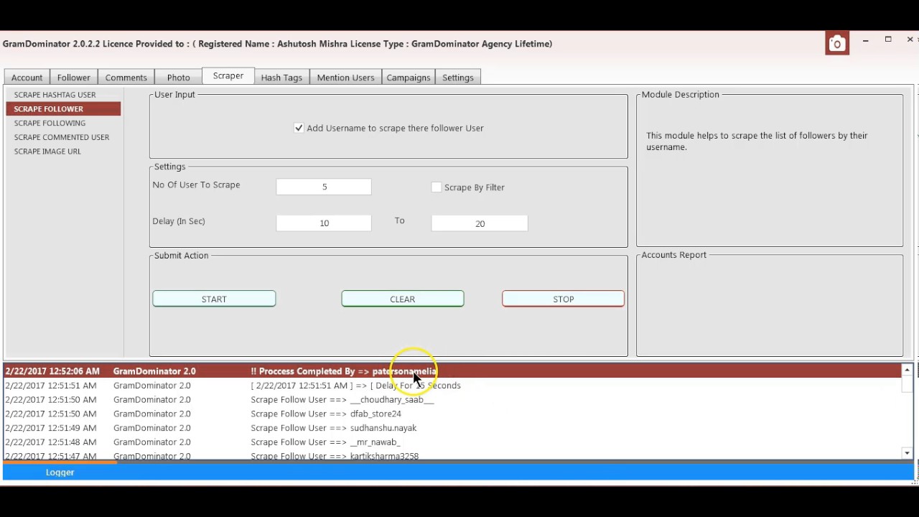The image size is (919, 517).
Task: Select Scrape Image URL module
Action: pyautogui.click(x=63, y=152)
